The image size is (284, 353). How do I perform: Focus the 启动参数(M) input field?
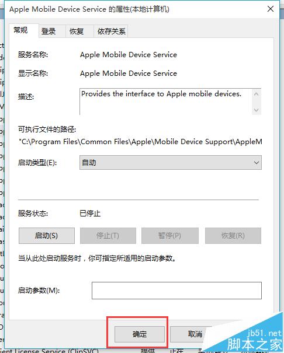tap(176, 291)
